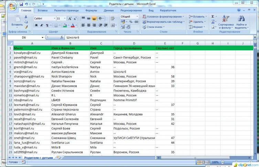
Task: Open Условное форматирование dropdown
Action: [165, 17]
